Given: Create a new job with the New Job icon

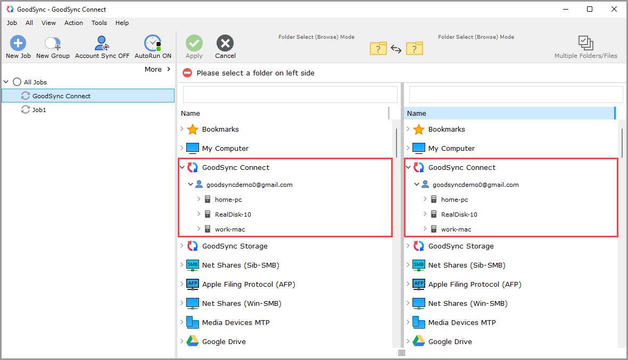Looking at the screenshot, I should tap(18, 42).
